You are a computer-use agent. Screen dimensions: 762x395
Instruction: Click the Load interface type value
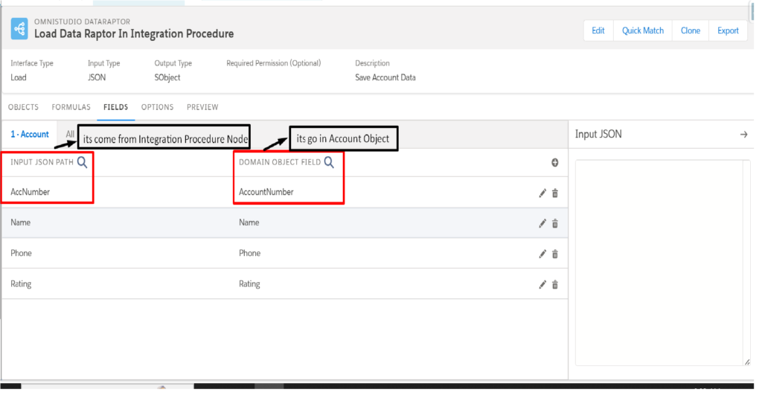tap(19, 77)
